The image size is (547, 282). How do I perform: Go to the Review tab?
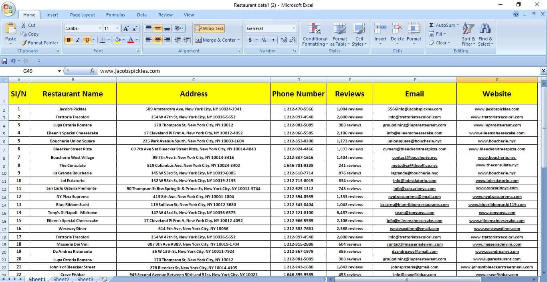tap(166, 15)
